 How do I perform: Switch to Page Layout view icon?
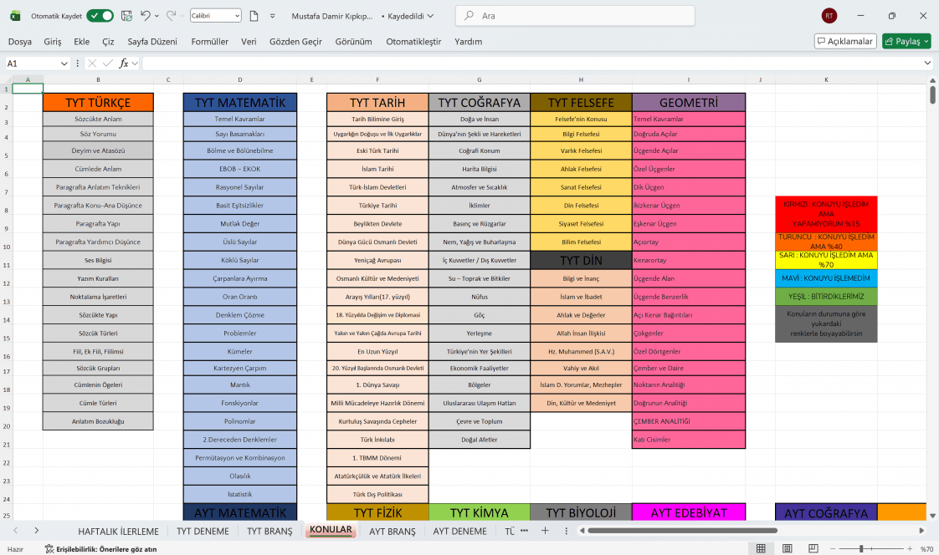click(x=788, y=548)
